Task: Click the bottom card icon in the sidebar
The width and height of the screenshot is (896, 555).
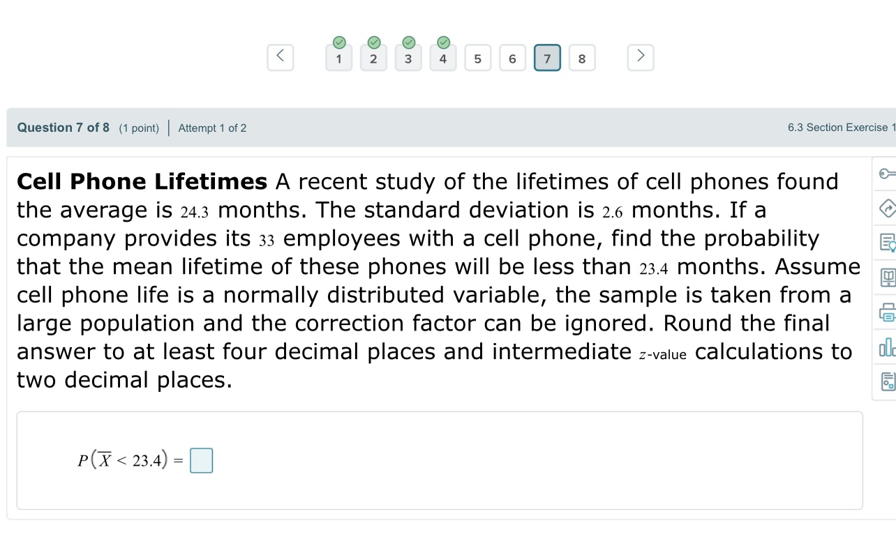Action: point(888,381)
